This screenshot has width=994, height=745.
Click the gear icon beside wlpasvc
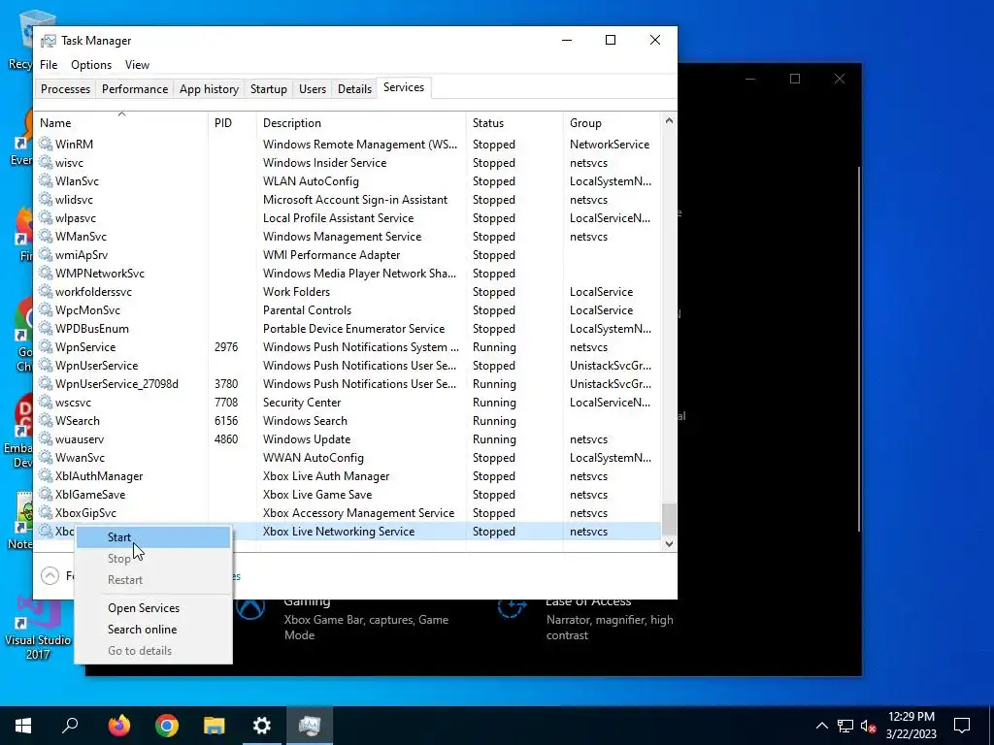click(46, 217)
